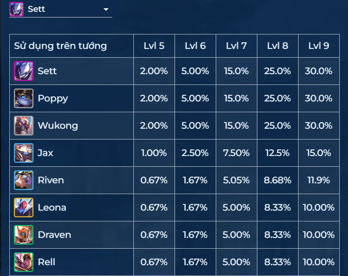Click the Rell champion portrait

click(x=24, y=262)
